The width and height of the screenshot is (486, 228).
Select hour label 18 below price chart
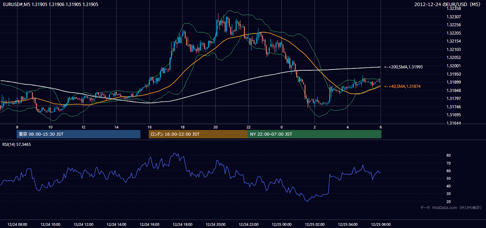point(183,127)
